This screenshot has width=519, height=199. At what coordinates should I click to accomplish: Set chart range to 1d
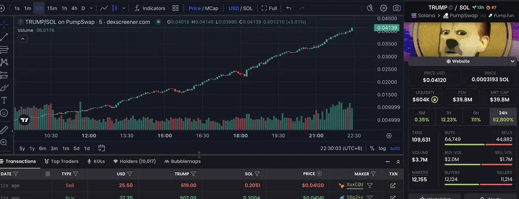point(87,148)
